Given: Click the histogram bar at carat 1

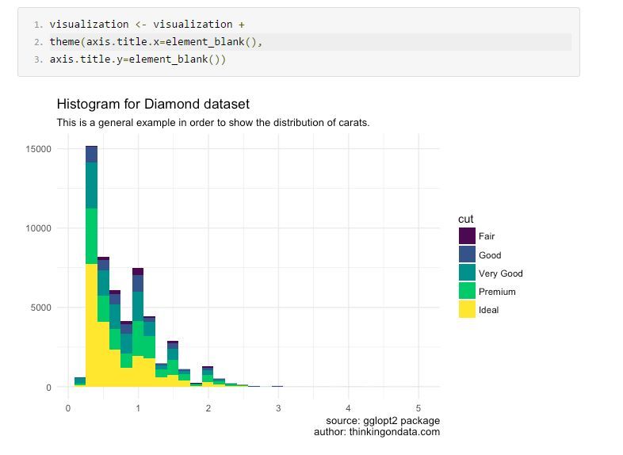Looking at the screenshot, I should coord(138,327).
